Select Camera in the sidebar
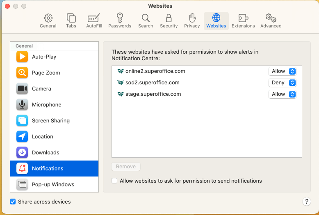Image resolution: width=319 pixels, height=215 pixels. (x=54, y=88)
